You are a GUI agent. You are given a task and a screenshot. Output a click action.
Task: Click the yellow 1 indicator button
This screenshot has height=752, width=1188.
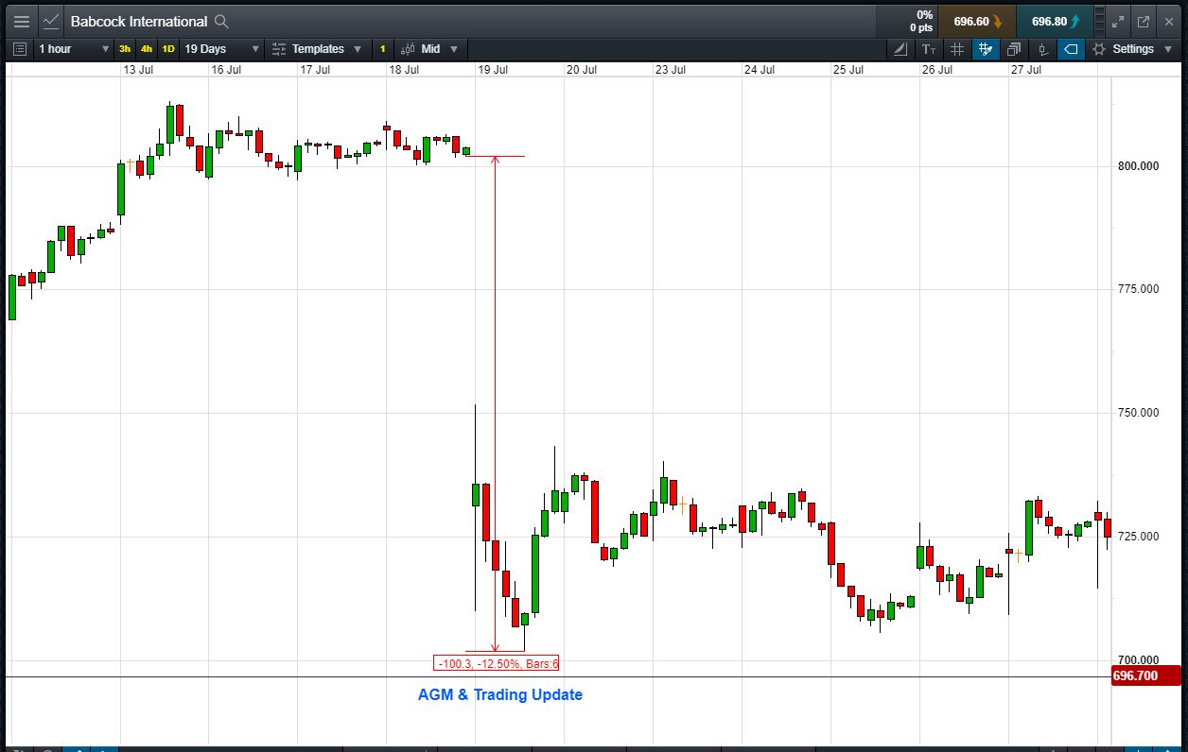point(383,49)
